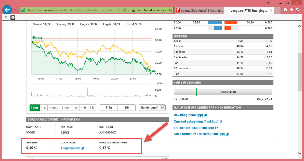Open the browser home page icon
The image size is (304, 161).
[285, 10]
